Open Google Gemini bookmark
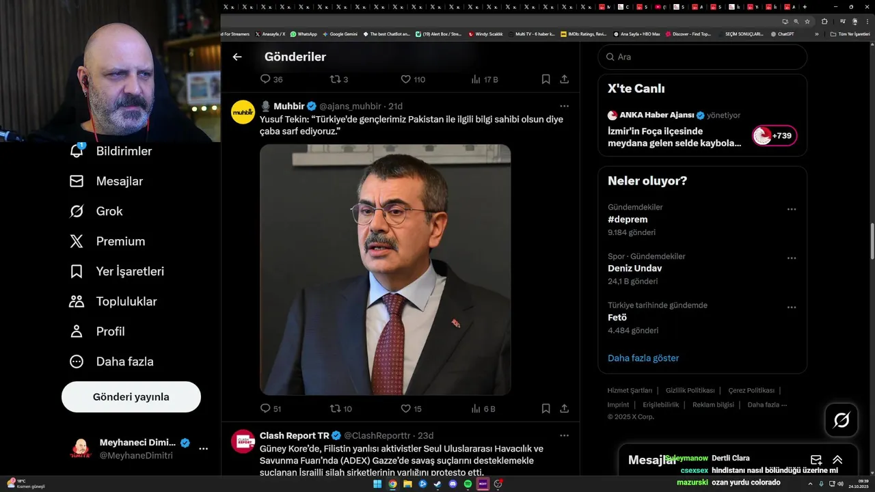875x492 pixels. (x=340, y=33)
